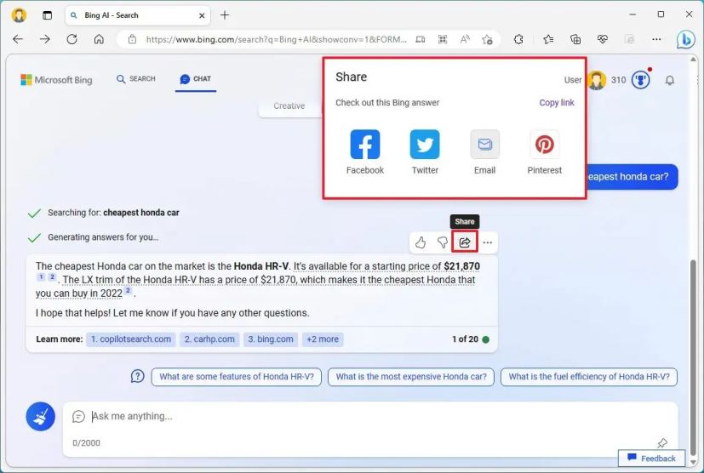704x473 pixels.
Task: Open the Favorites list icon
Action: 548,39
